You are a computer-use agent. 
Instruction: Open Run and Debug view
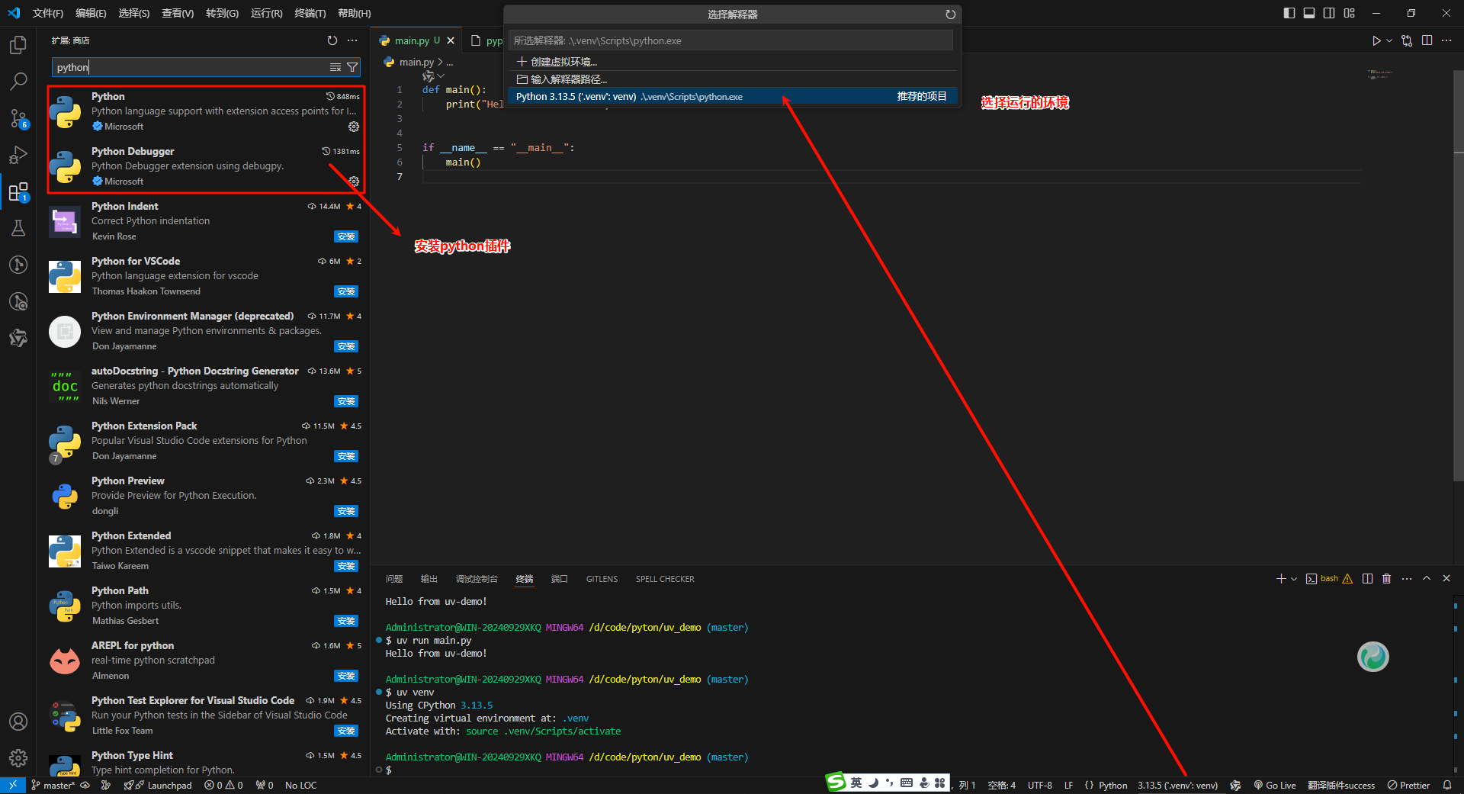coord(18,155)
